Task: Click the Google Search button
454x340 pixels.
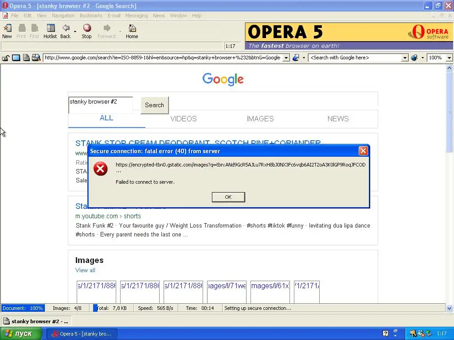Action: point(155,105)
